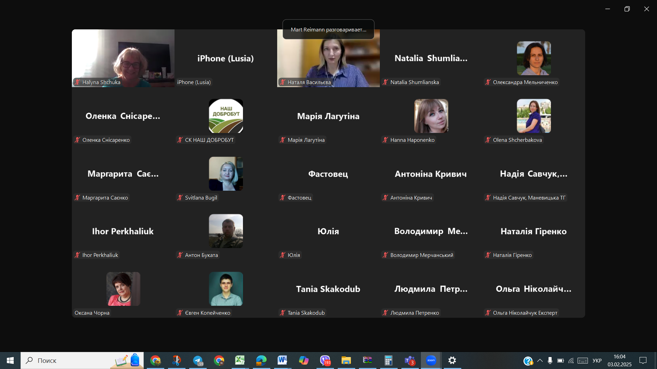
Task: Open File Explorer from the taskbar
Action: [x=346, y=360]
